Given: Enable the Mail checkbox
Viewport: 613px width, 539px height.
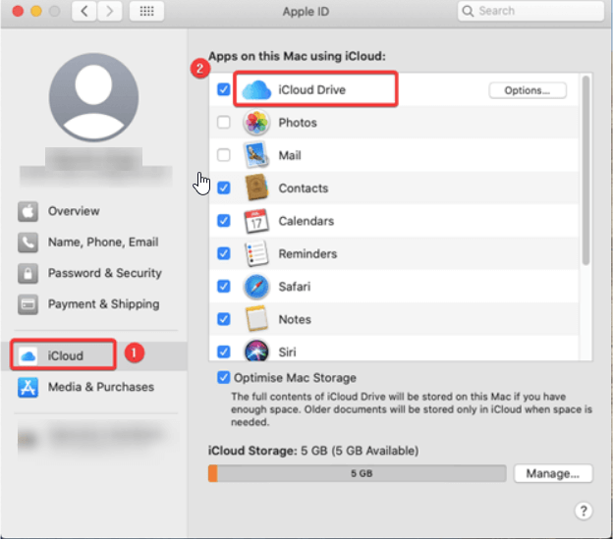Looking at the screenshot, I should (x=224, y=155).
